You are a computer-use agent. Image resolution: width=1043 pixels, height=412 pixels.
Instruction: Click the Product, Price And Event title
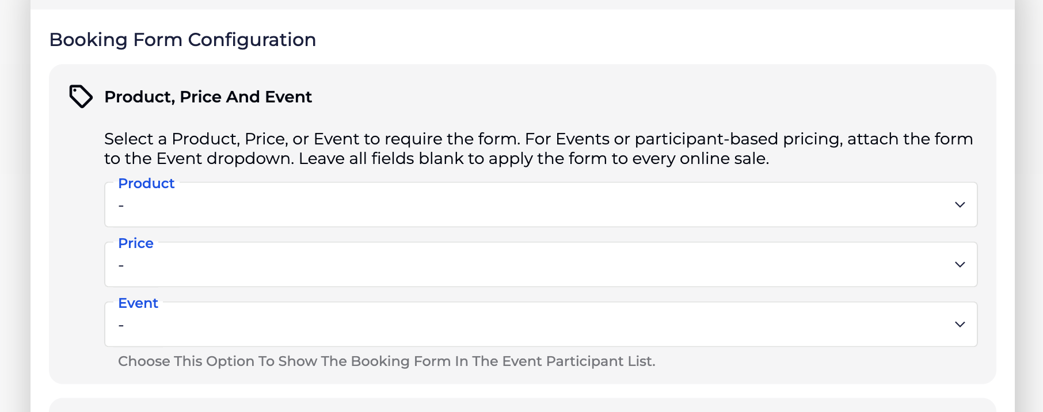pos(208,97)
